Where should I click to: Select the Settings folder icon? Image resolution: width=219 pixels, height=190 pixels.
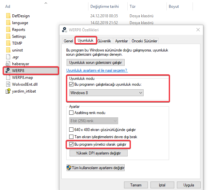pos(8,36)
